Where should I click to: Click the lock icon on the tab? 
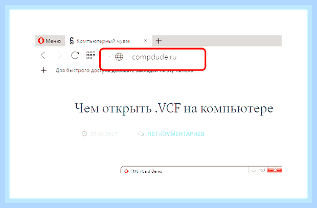(72, 41)
